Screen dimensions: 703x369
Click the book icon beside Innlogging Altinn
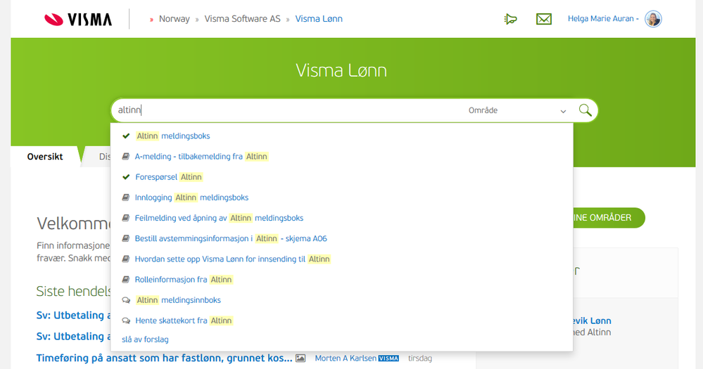coord(126,198)
